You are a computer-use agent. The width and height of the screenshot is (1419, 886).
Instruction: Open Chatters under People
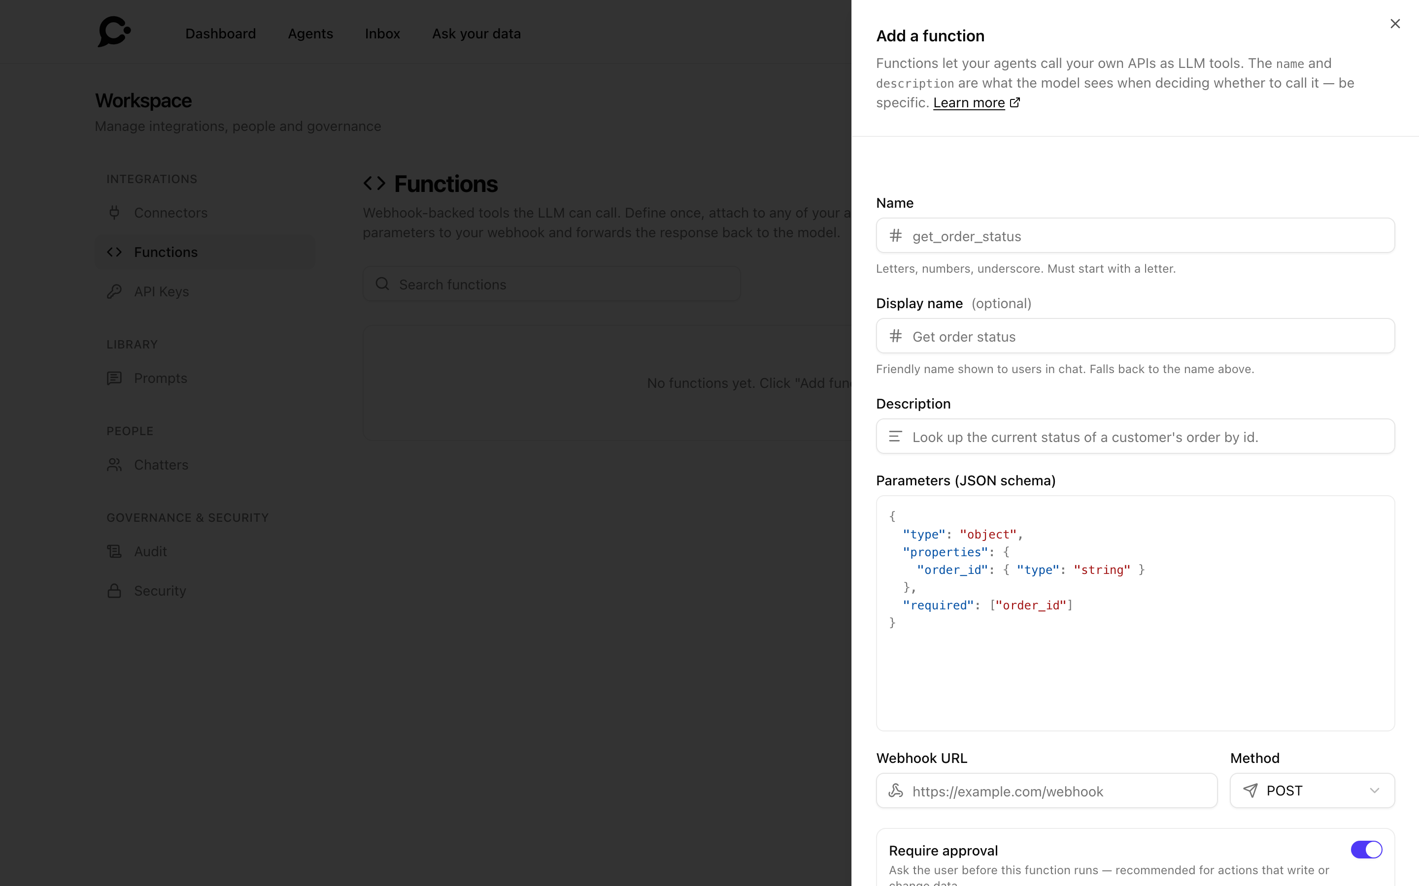[205, 465]
